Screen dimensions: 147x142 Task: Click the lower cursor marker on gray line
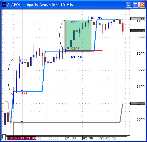[x=22, y=122]
